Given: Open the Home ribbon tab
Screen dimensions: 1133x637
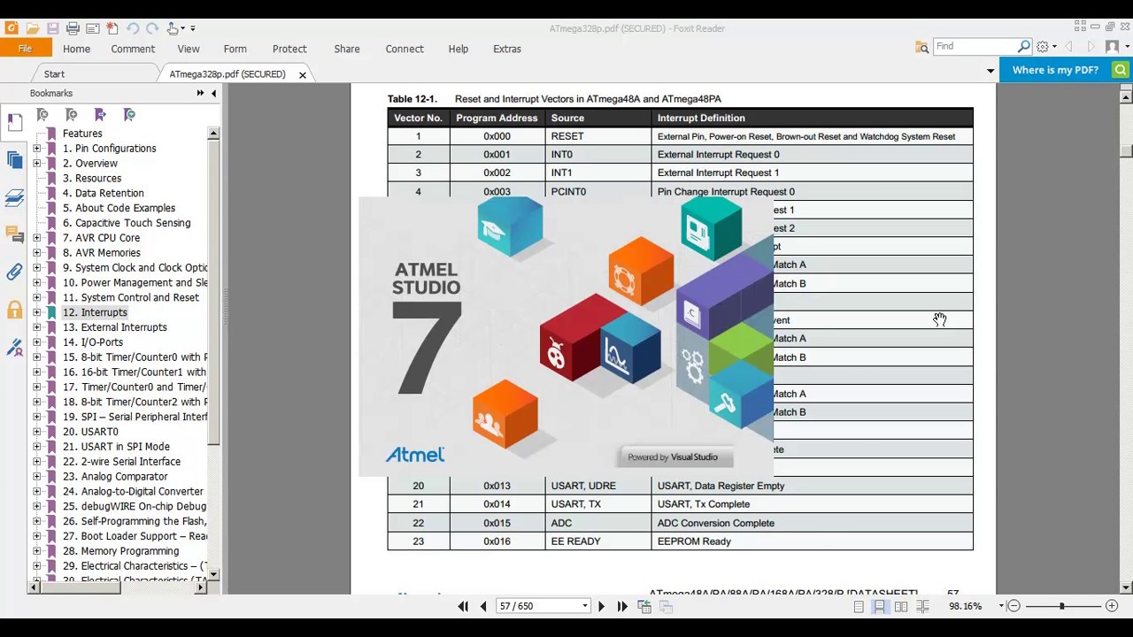Looking at the screenshot, I should point(76,49).
